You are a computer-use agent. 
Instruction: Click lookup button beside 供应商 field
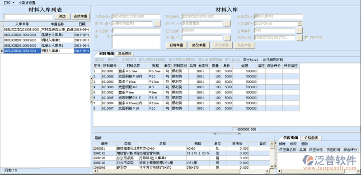coord(157,24)
